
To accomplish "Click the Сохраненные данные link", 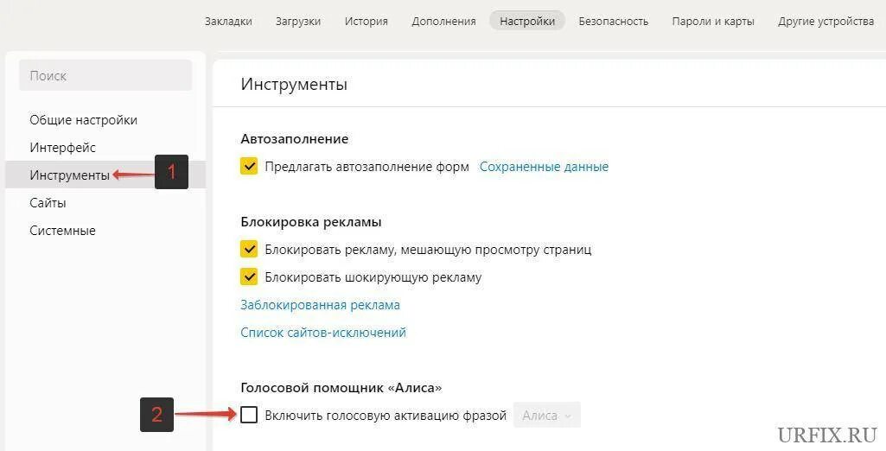I will pyautogui.click(x=545, y=167).
